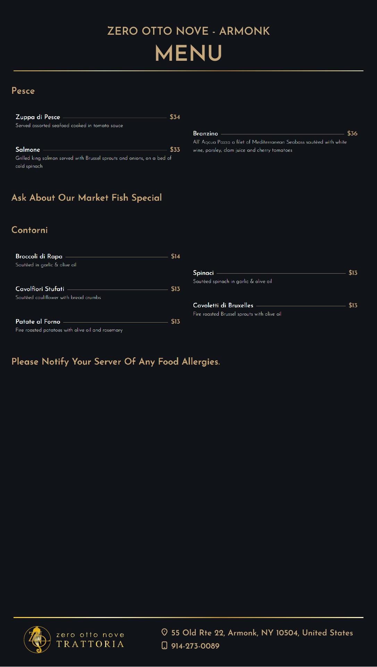The image size is (377, 667).
Task: Select the Salmone dish title
Action: (28, 150)
